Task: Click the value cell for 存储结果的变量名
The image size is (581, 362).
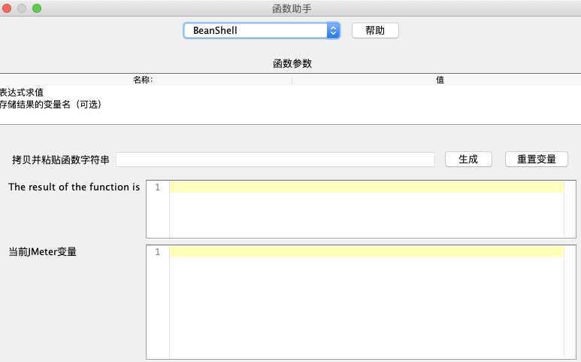Action: coord(437,105)
